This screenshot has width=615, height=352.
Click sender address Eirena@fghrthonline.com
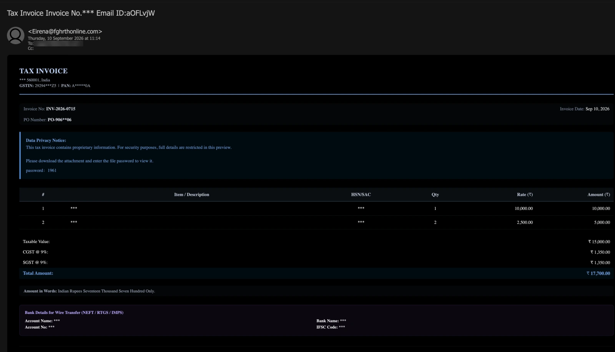[x=65, y=31]
